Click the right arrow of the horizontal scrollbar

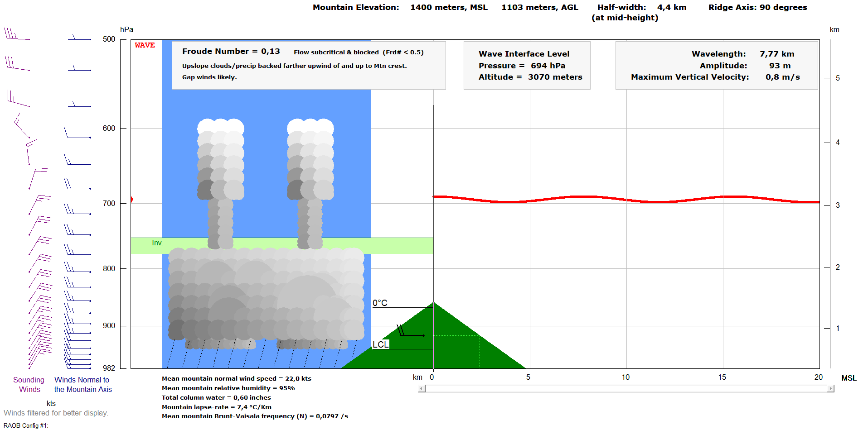pos(830,388)
